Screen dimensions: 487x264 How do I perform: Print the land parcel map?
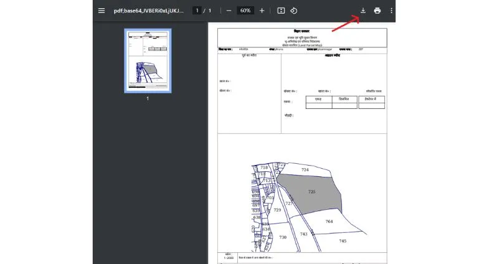(x=377, y=11)
